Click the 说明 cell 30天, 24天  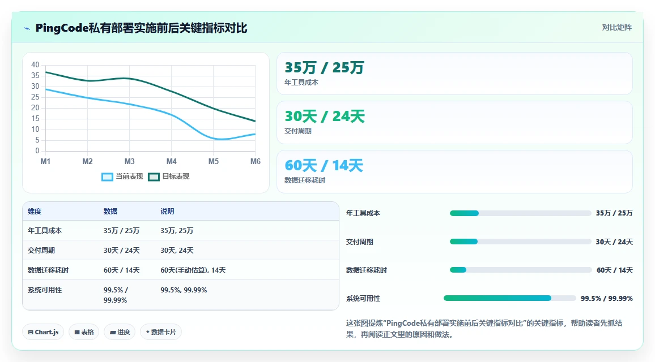tap(177, 250)
